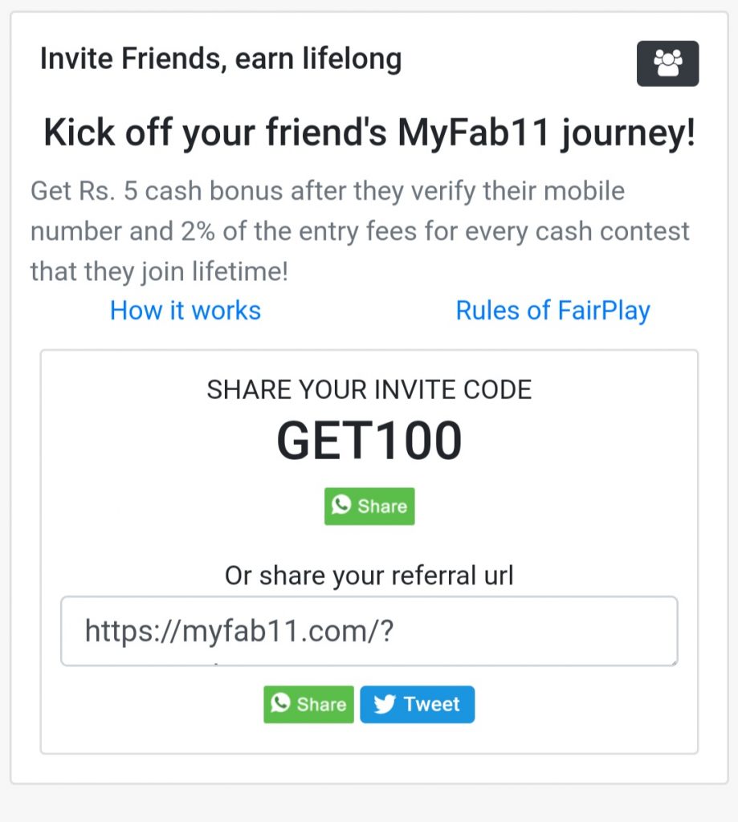Focus the referral url text box
This screenshot has width=738, height=822.
coord(369,631)
